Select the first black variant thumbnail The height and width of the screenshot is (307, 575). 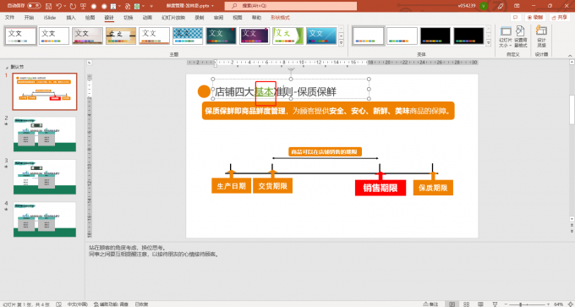tap(435, 36)
